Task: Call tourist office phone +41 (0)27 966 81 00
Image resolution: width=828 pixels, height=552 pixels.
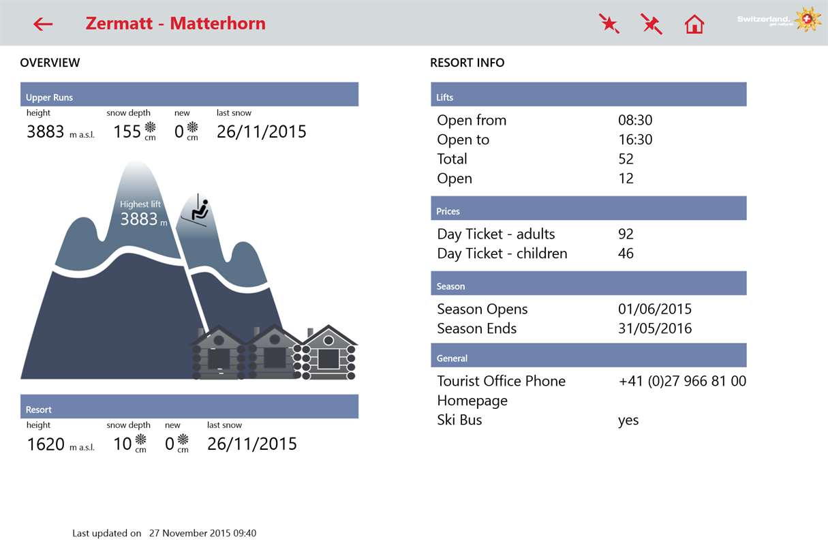Action: tap(682, 381)
